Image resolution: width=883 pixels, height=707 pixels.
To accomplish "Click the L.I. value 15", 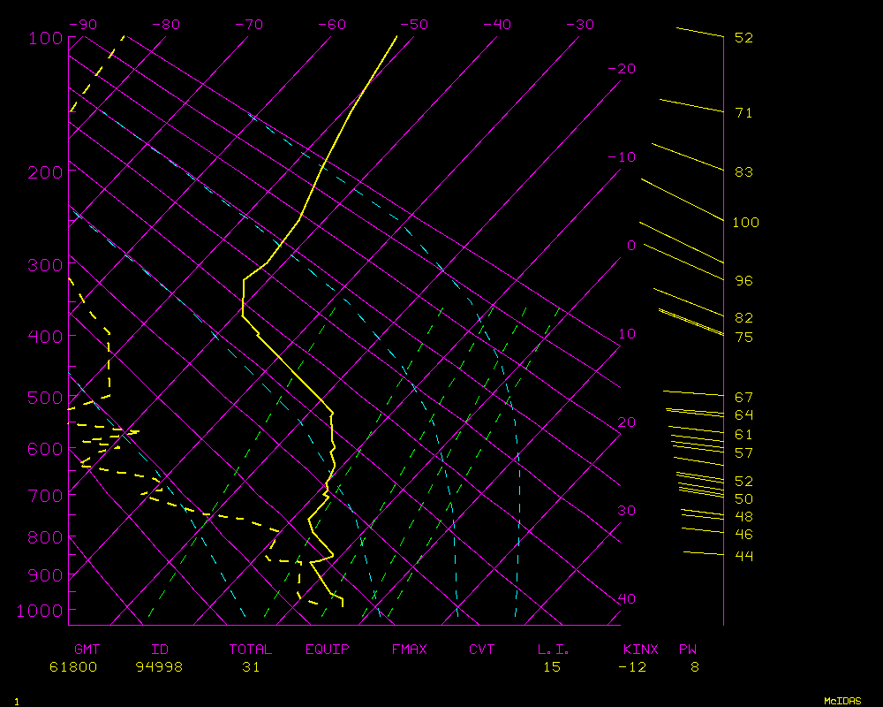I will (551, 667).
